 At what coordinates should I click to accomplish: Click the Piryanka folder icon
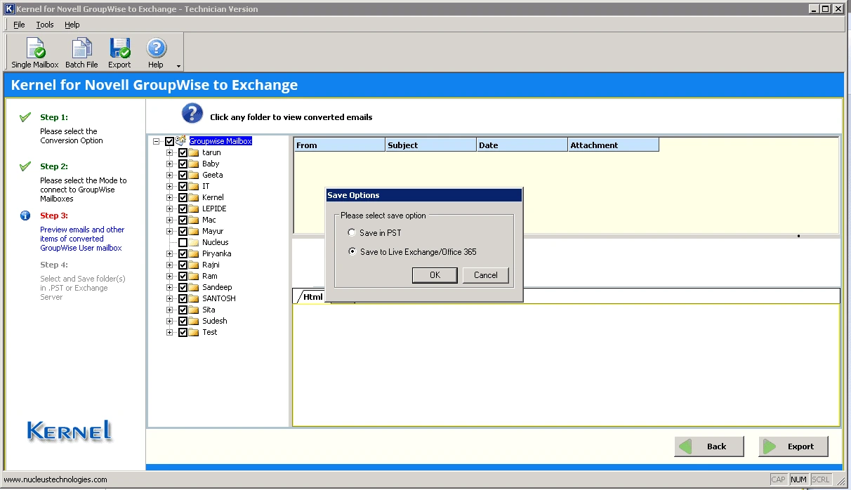click(x=194, y=253)
